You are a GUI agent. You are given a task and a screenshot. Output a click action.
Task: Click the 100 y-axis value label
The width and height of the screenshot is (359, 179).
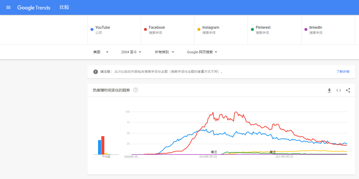click(128, 112)
